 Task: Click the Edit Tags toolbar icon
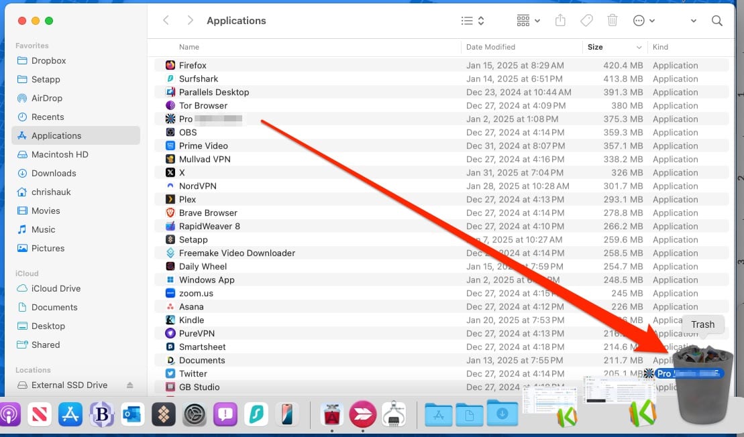[586, 20]
